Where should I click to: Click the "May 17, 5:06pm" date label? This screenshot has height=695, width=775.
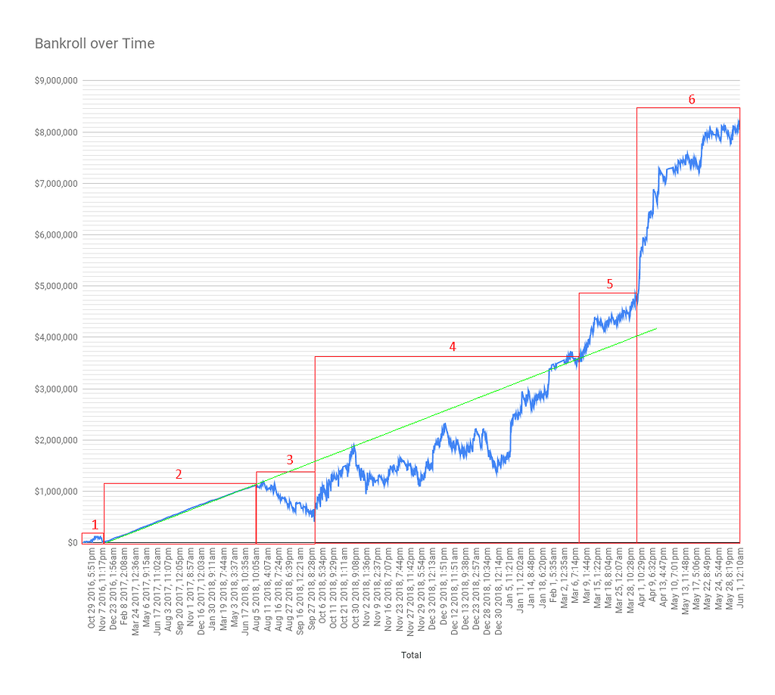tap(696, 579)
